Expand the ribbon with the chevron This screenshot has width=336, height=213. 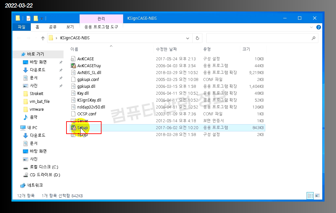(311, 27)
